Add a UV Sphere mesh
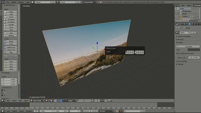Image resolution: width=201 pixels, height=113 pixels. pos(10,19)
